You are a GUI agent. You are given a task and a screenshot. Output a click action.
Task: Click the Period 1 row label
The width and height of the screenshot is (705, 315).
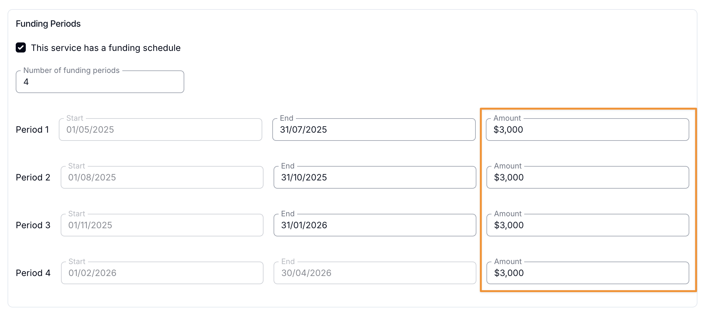tap(32, 130)
